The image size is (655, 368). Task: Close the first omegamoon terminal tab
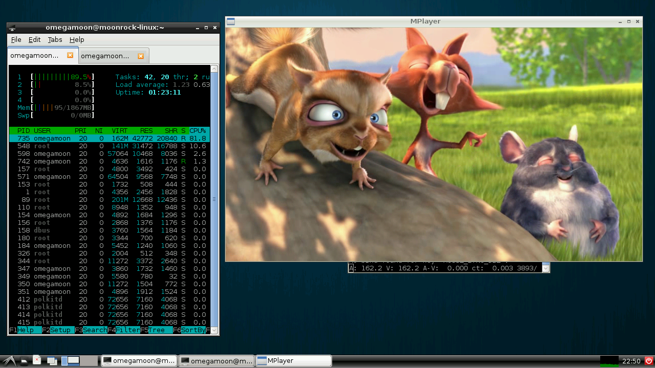(x=70, y=55)
